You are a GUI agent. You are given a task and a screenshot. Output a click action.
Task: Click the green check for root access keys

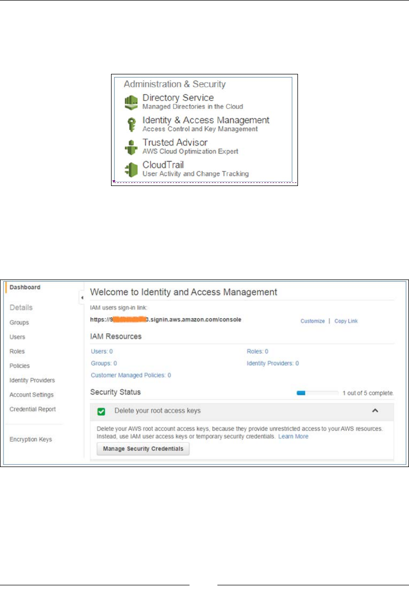101,411
